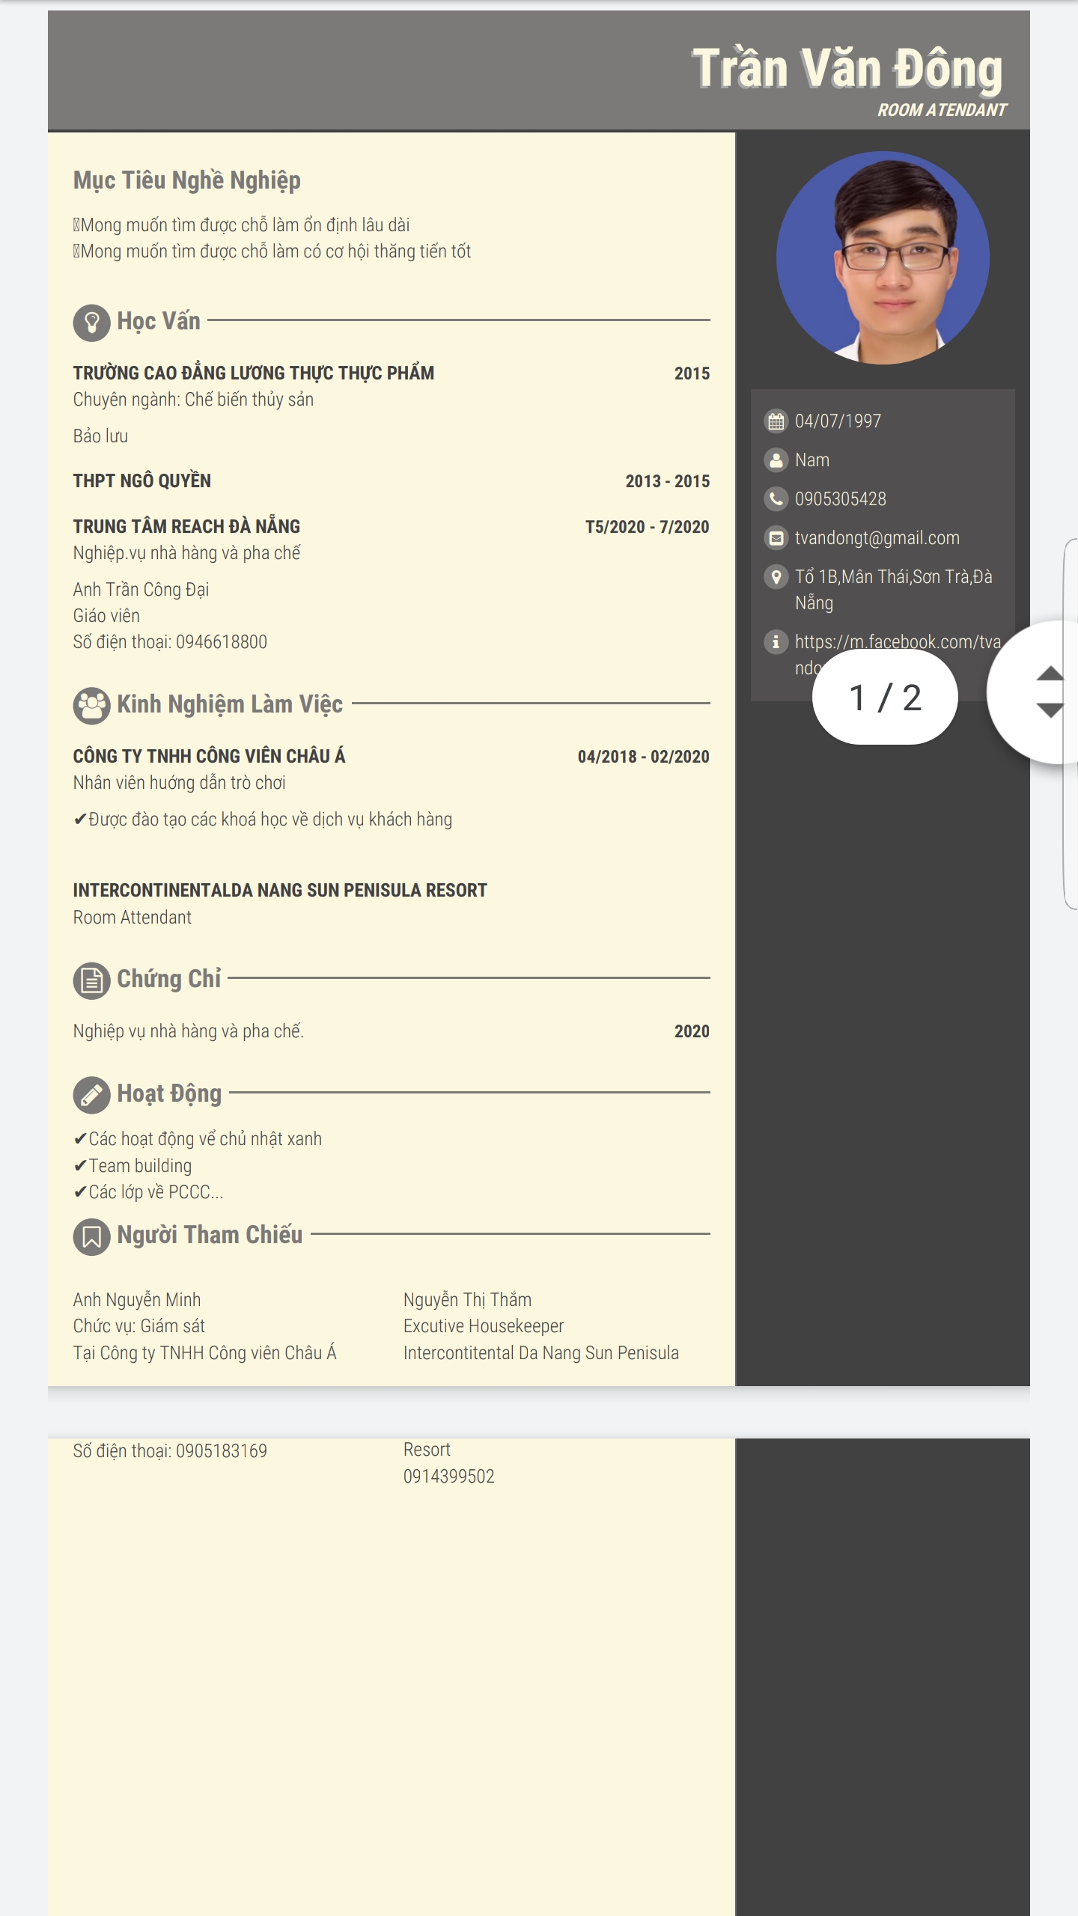The width and height of the screenshot is (1078, 1916).
Task: Click the Mục Tiêu Nghề Nghiệp heading
Action: [x=187, y=180]
